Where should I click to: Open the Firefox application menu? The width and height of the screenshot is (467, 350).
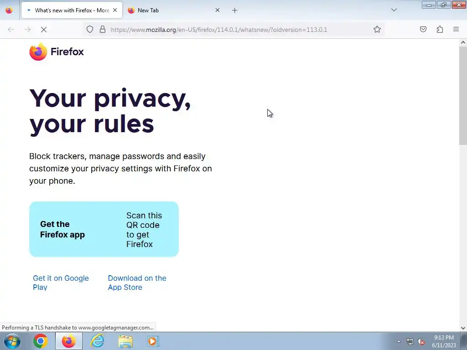coord(456,30)
